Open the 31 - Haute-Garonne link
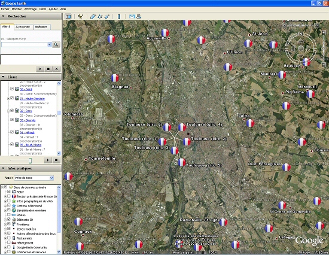329x255 pixels. click(x=32, y=99)
